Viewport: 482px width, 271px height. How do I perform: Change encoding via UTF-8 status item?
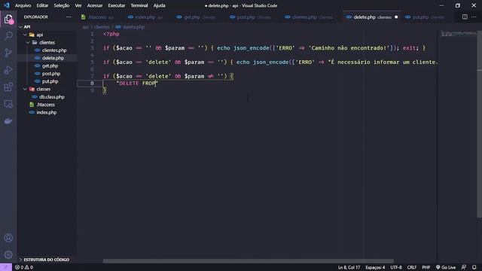(x=396, y=267)
